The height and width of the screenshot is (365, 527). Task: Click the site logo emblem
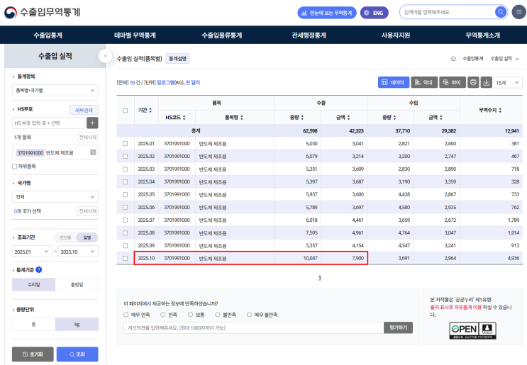tap(11, 13)
